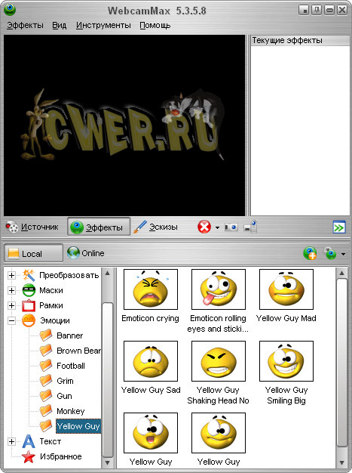
Task: Click the WebcamMax logo icon in the title bar
Action: tap(10, 9)
